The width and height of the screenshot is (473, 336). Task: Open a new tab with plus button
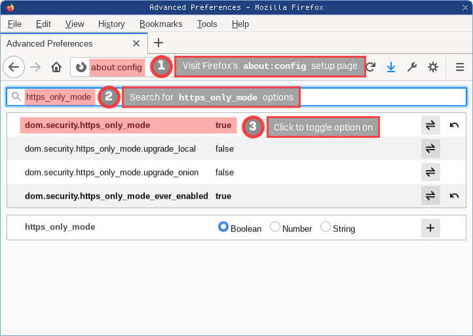coord(159,43)
